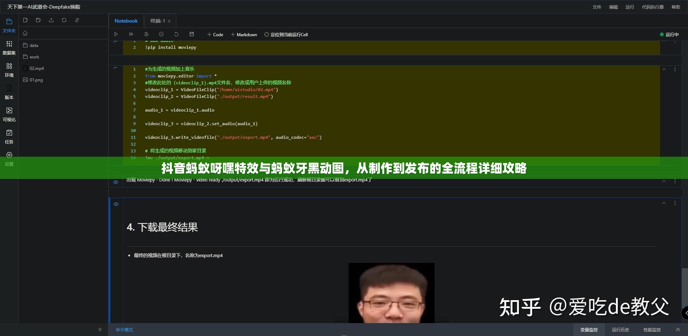Add a new cell with + Code

(215, 34)
